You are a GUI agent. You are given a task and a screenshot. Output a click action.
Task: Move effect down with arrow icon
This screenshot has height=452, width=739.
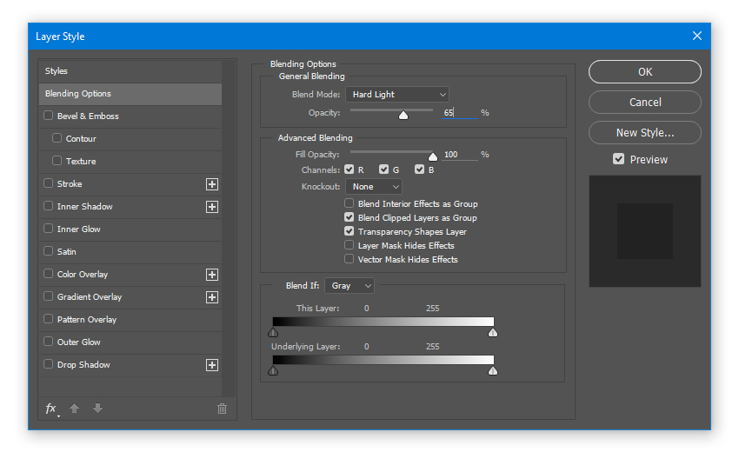click(x=97, y=409)
